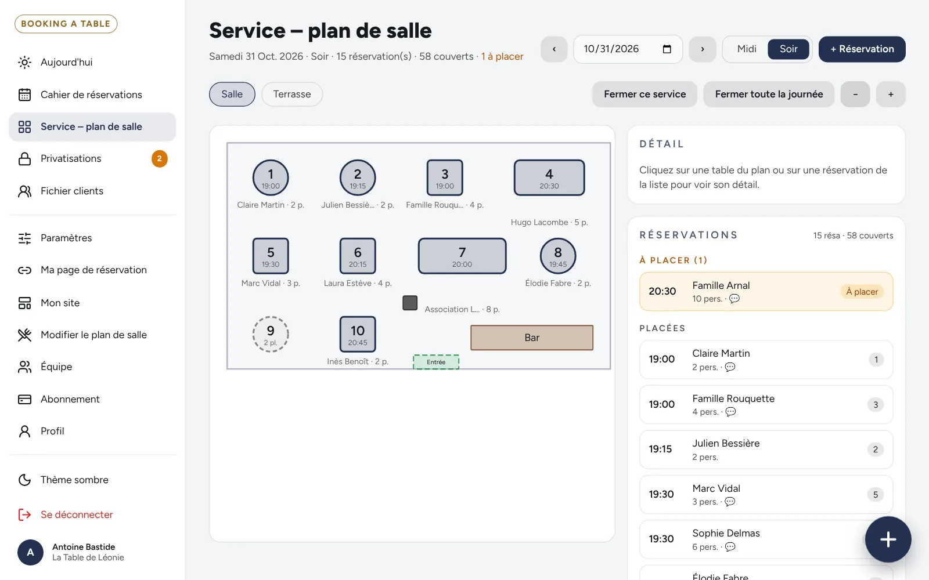Click the Privatisations lock icon
The image size is (929, 580).
(x=24, y=158)
